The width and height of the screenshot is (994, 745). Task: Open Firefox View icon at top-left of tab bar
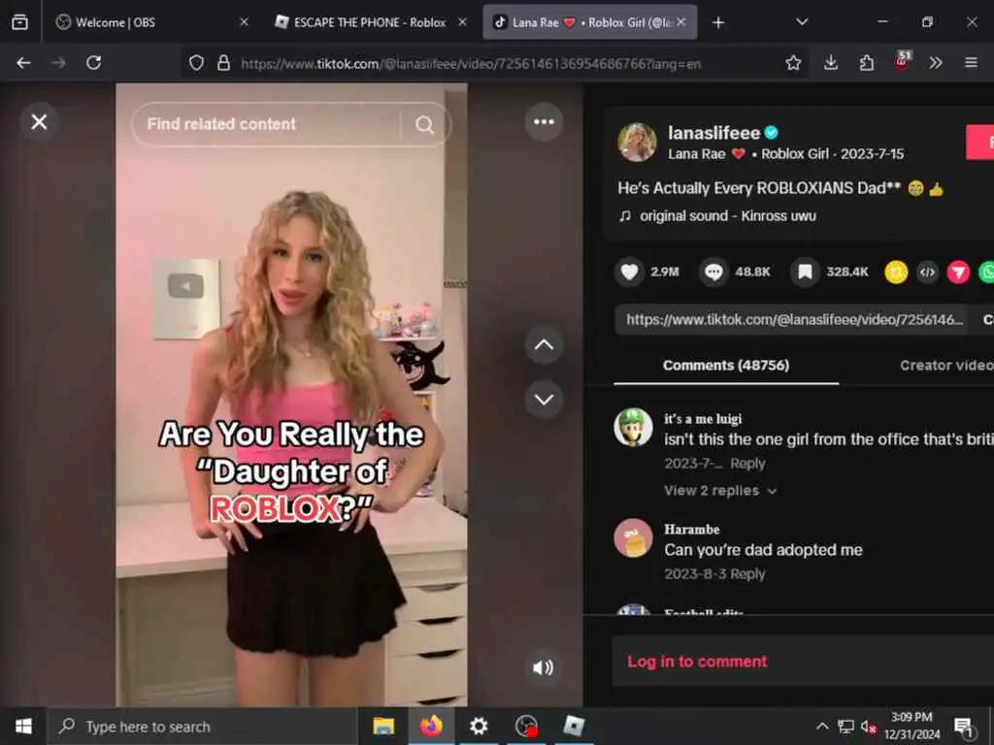point(19,23)
